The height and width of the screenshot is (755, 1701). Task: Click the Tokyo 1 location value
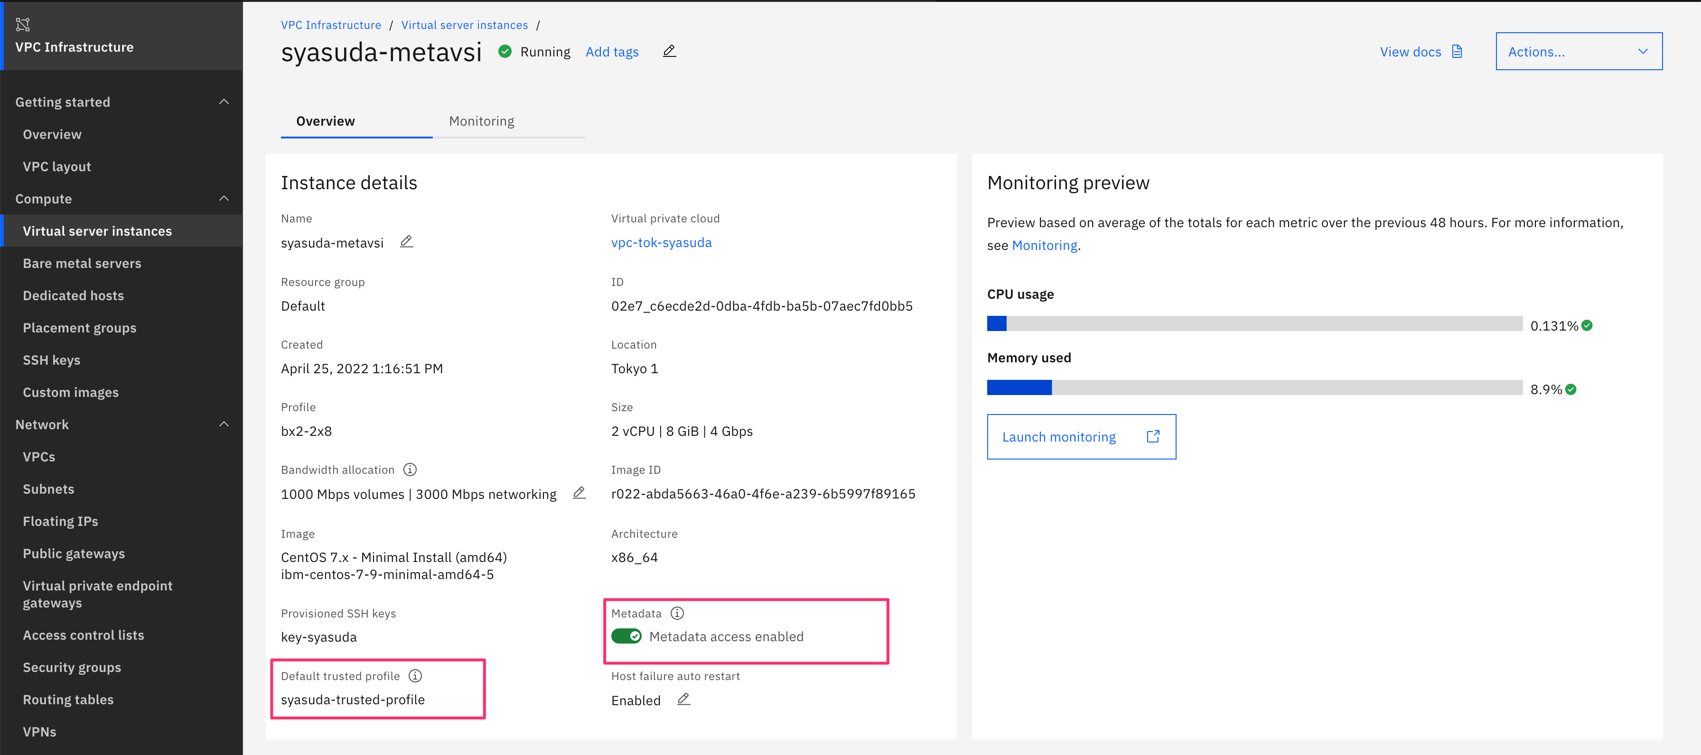[x=635, y=368]
